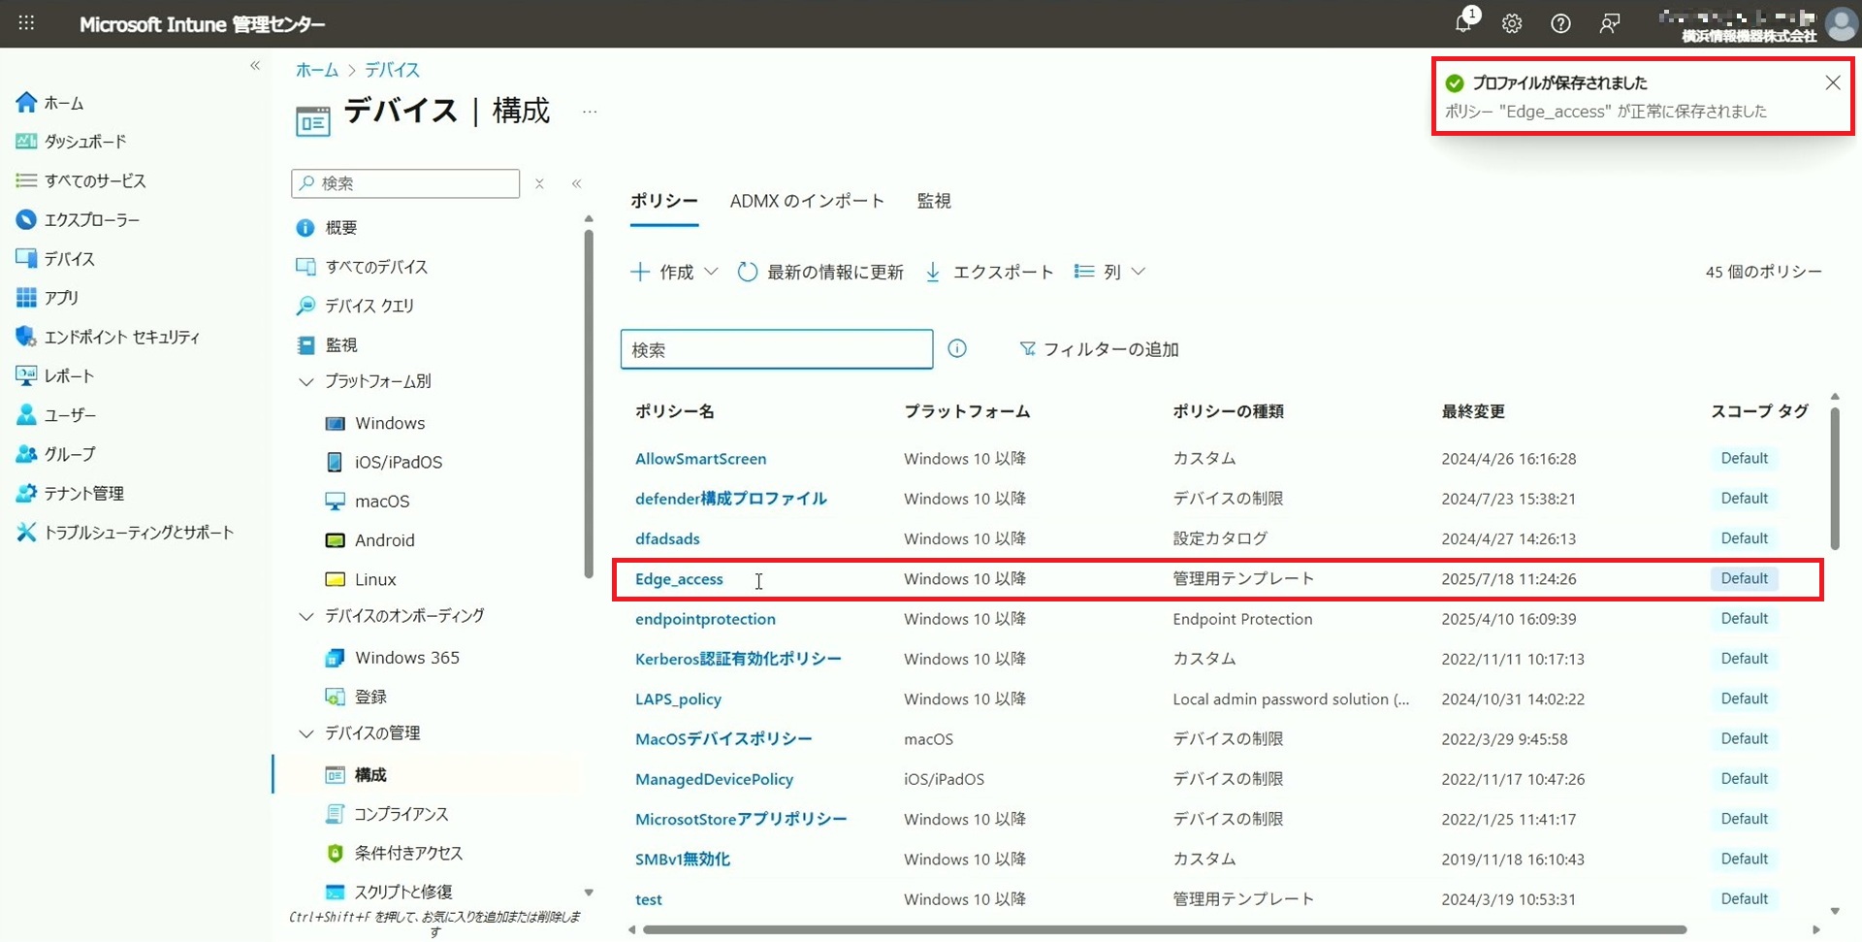Open the notifications bell icon
1862x942 pixels.
coord(1463,23)
